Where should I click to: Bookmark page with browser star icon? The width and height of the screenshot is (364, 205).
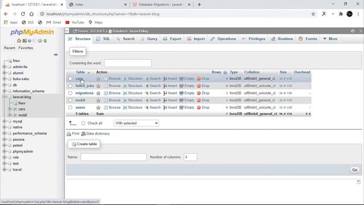click(x=313, y=14)
